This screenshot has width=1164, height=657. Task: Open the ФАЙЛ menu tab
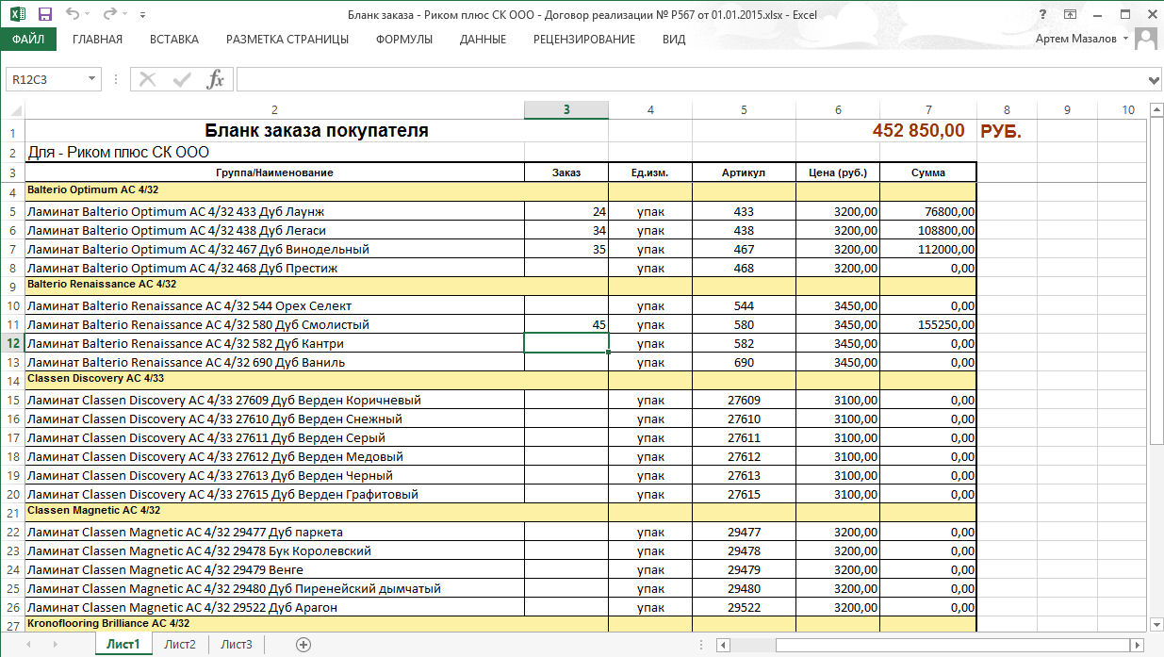coord(28,40)
